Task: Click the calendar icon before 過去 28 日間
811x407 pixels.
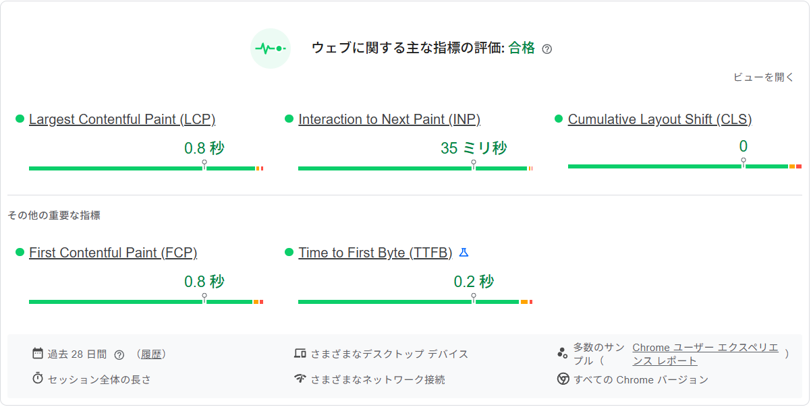Action: [x=37, y=353]
